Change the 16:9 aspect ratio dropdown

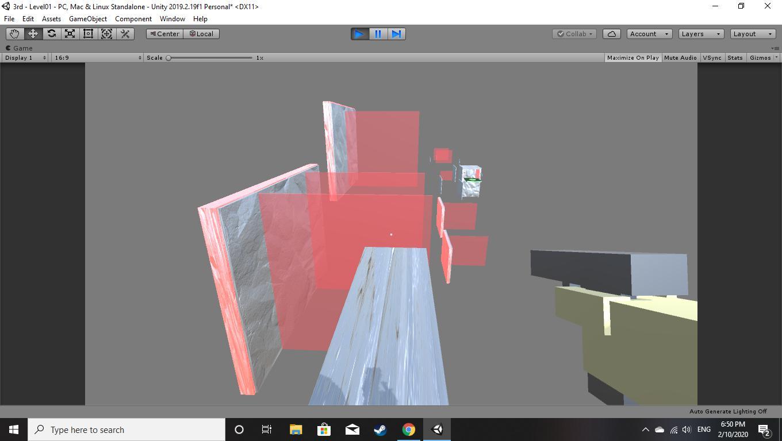coord(97,57)
